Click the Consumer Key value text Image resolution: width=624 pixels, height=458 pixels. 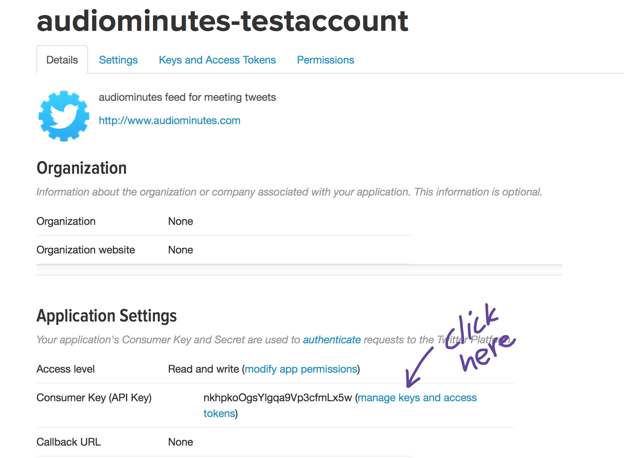pos(278,397)
